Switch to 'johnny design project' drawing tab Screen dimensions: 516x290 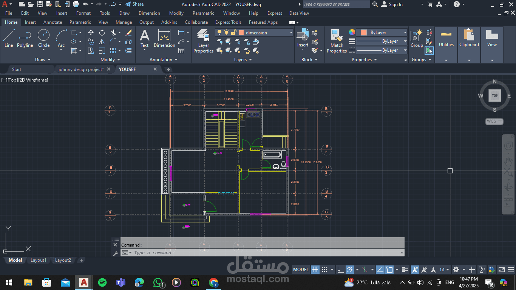point(81,69)
